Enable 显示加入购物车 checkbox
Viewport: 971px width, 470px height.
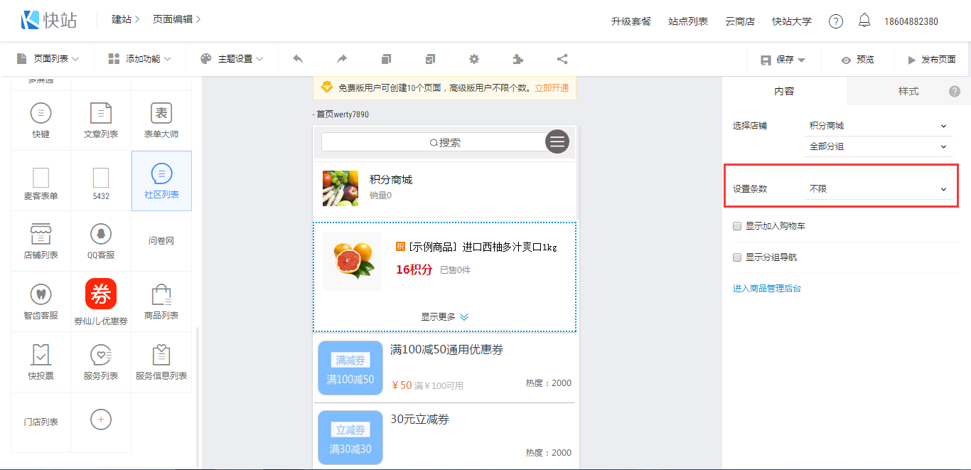point(737,226)
